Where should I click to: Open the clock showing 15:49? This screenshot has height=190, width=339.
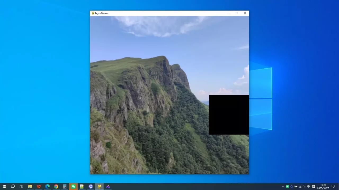coord(323,187)
